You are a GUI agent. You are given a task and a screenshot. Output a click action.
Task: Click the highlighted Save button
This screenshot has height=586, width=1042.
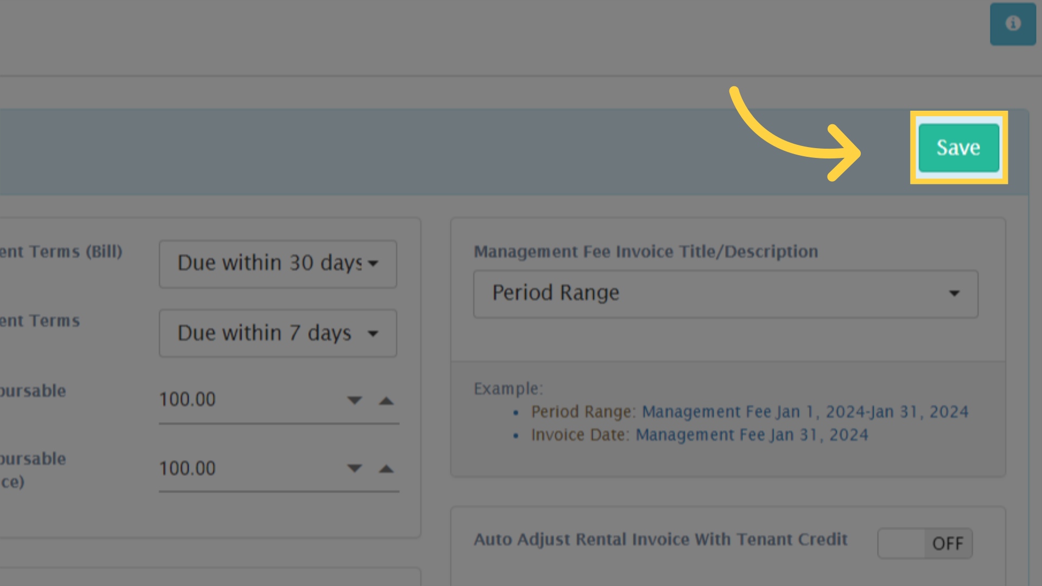coord(958,147)
